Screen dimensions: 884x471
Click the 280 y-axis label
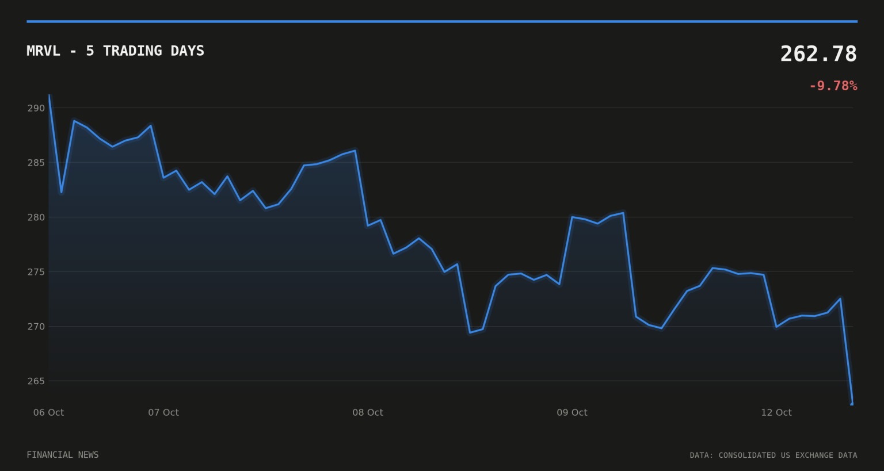[x=36, y=217]
